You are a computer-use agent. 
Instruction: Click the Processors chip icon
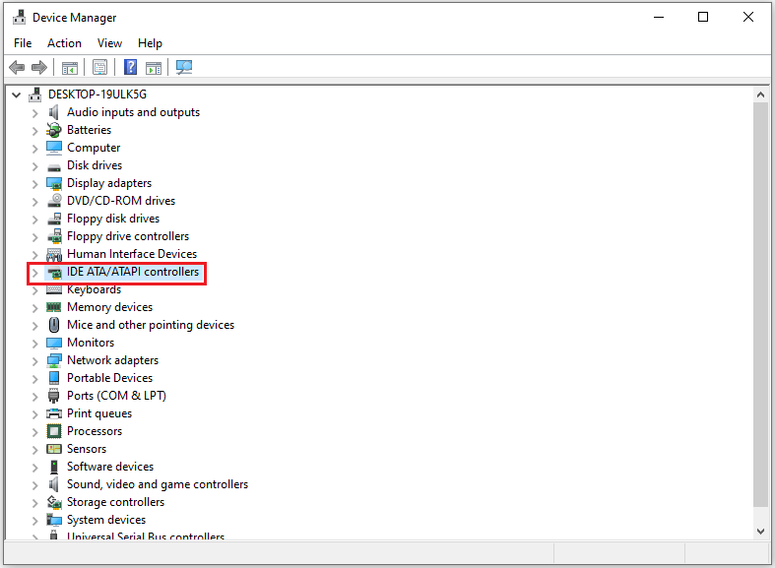[x=54, y=431]
